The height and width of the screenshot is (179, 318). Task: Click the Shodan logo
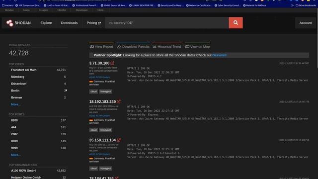tap(18, 23)
